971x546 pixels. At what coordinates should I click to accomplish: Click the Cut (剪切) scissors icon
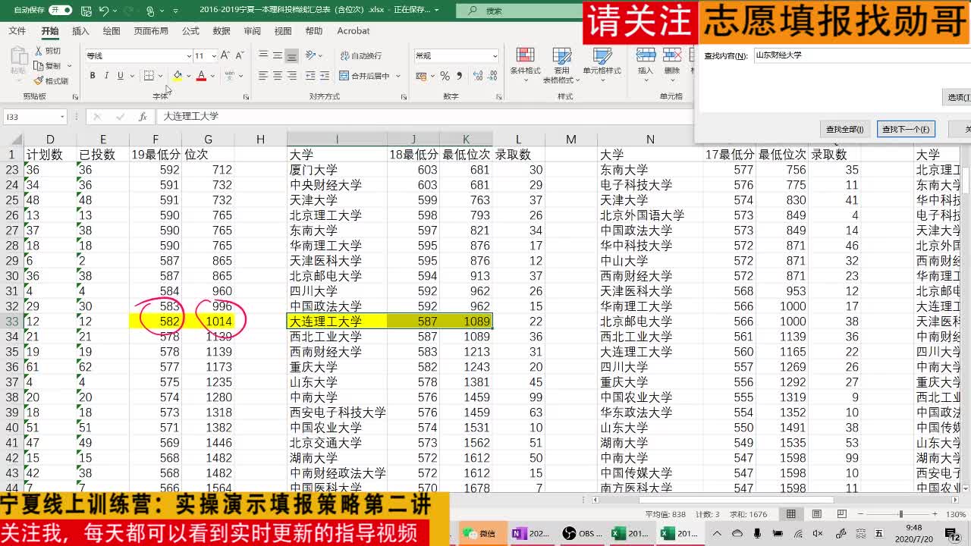[39, 51]
